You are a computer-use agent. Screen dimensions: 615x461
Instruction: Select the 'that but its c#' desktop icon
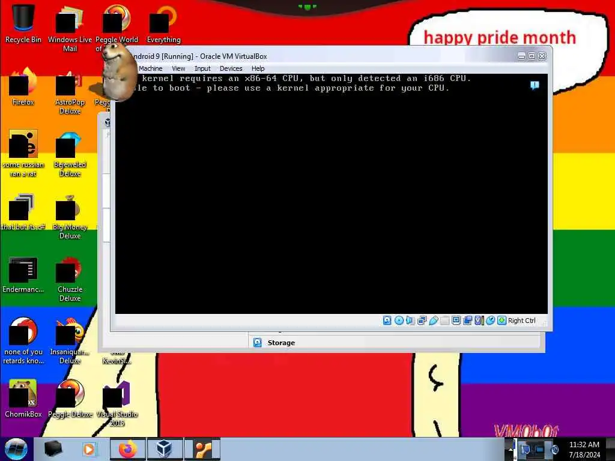(x=23, y=212)
